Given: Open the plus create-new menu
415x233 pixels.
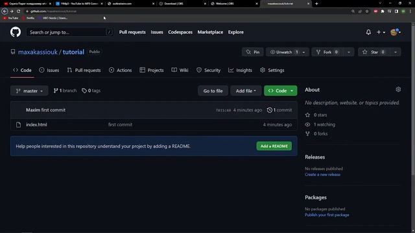Looking at the screenshot, I should point(381,32).
